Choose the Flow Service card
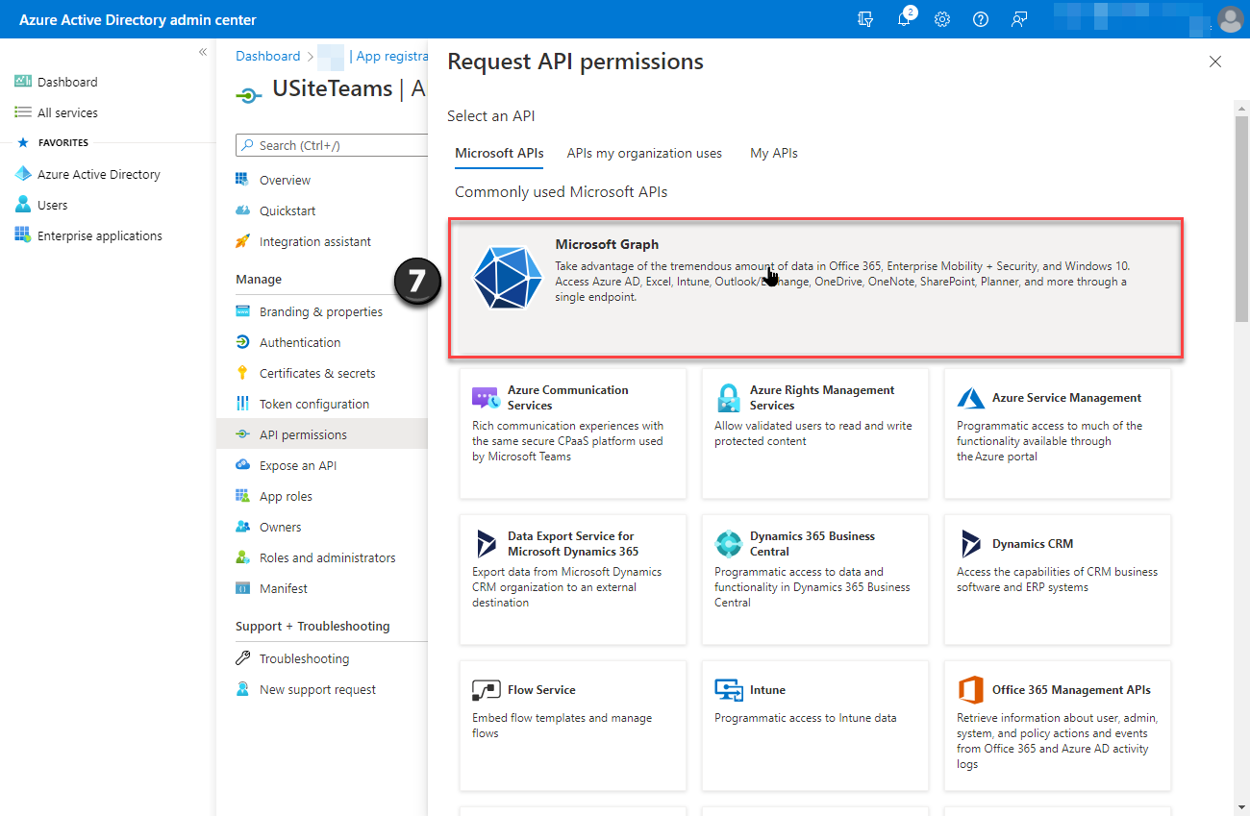This screenshot has width=1250, height=816. coord(573,726)
